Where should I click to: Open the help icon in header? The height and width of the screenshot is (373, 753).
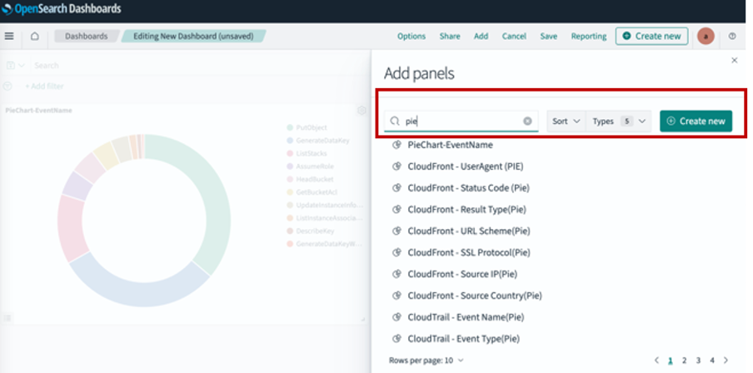732,36
